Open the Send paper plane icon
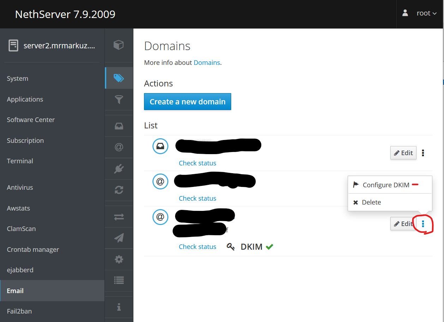 point(119,238)
